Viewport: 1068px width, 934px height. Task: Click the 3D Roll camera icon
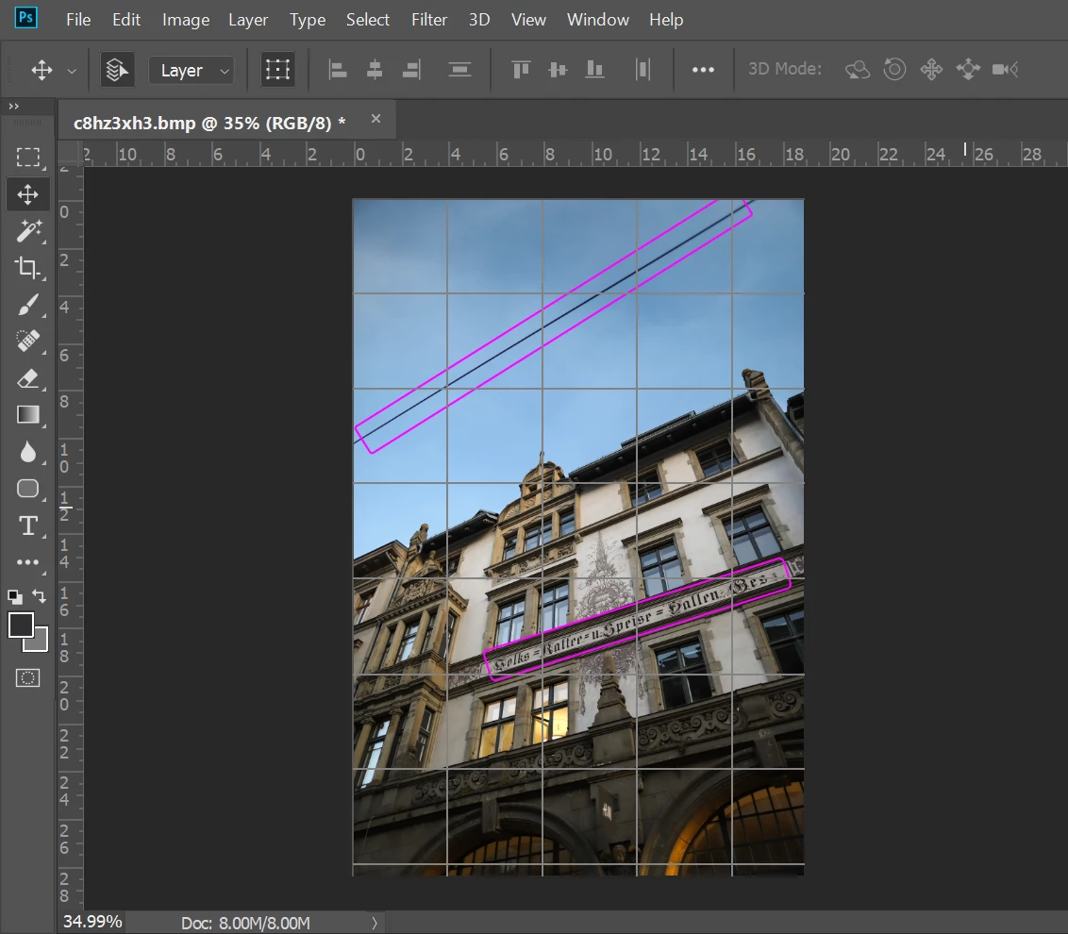point(894,70)
